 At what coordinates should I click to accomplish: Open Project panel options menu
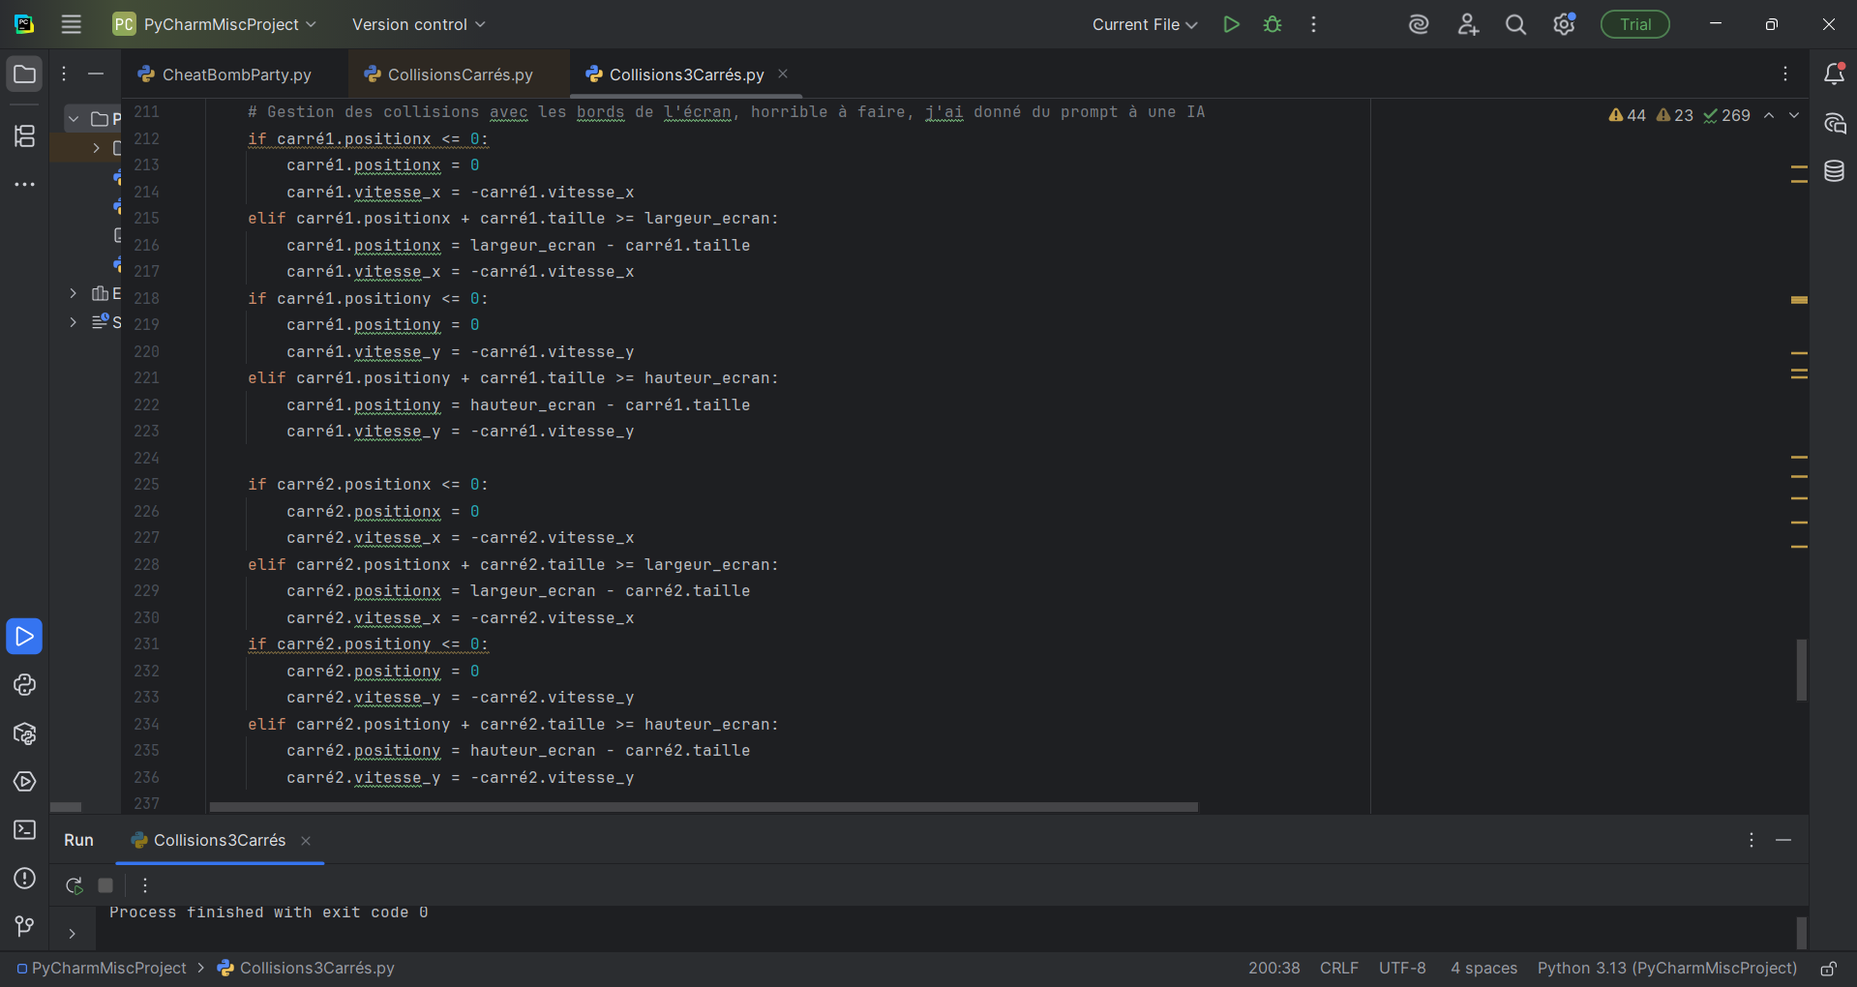pos(64,74)
